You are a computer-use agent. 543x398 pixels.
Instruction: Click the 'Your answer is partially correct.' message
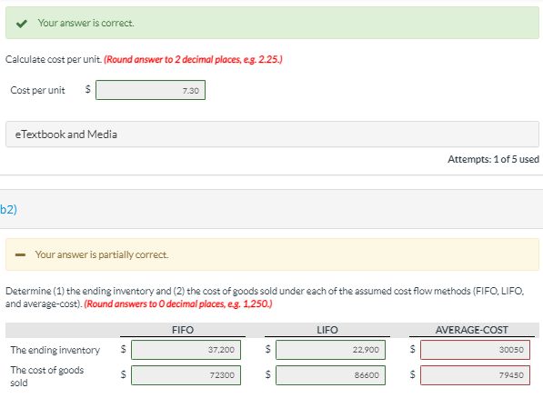coord(102,254)
